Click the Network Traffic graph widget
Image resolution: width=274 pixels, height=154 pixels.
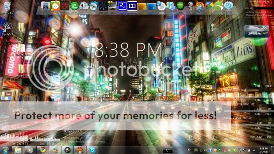(x=30, y=137)
